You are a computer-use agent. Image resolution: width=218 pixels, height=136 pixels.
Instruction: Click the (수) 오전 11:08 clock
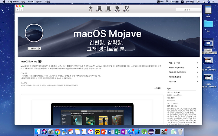click(x=193, y=2)
